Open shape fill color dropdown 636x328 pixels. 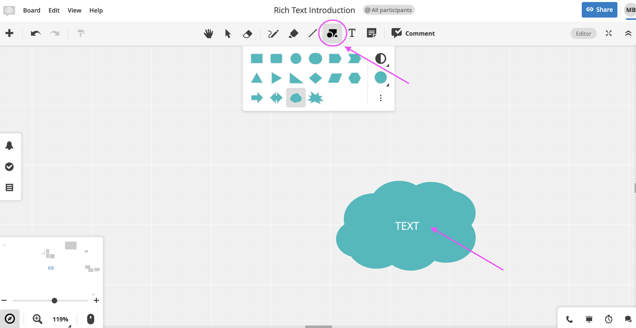click(381, 78)
